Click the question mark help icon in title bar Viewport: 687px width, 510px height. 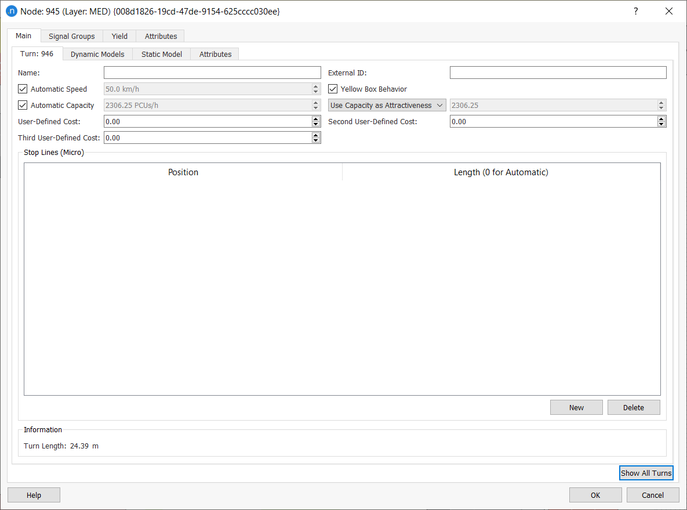coord(635,11)
